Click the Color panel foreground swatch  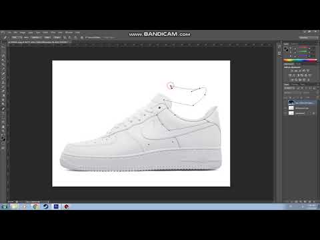click(x=285, y=48)
